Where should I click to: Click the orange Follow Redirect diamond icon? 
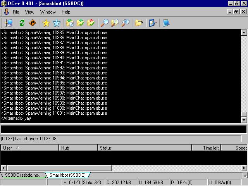click(32, 23)
